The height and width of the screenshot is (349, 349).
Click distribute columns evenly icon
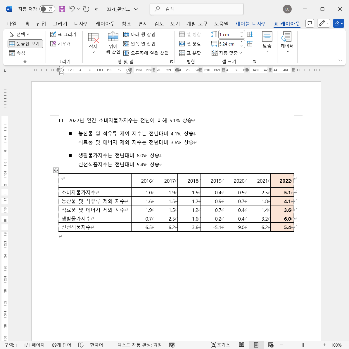[250, 44]
